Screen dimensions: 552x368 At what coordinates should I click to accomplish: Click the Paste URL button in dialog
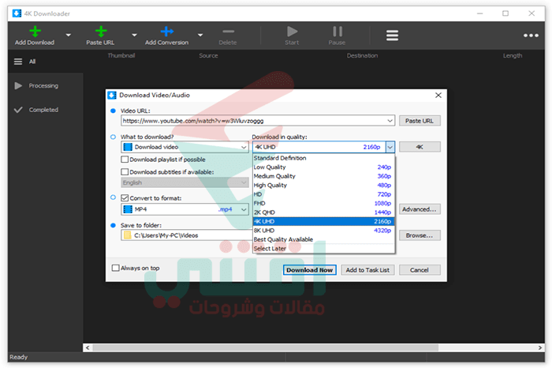coord(420,121)
